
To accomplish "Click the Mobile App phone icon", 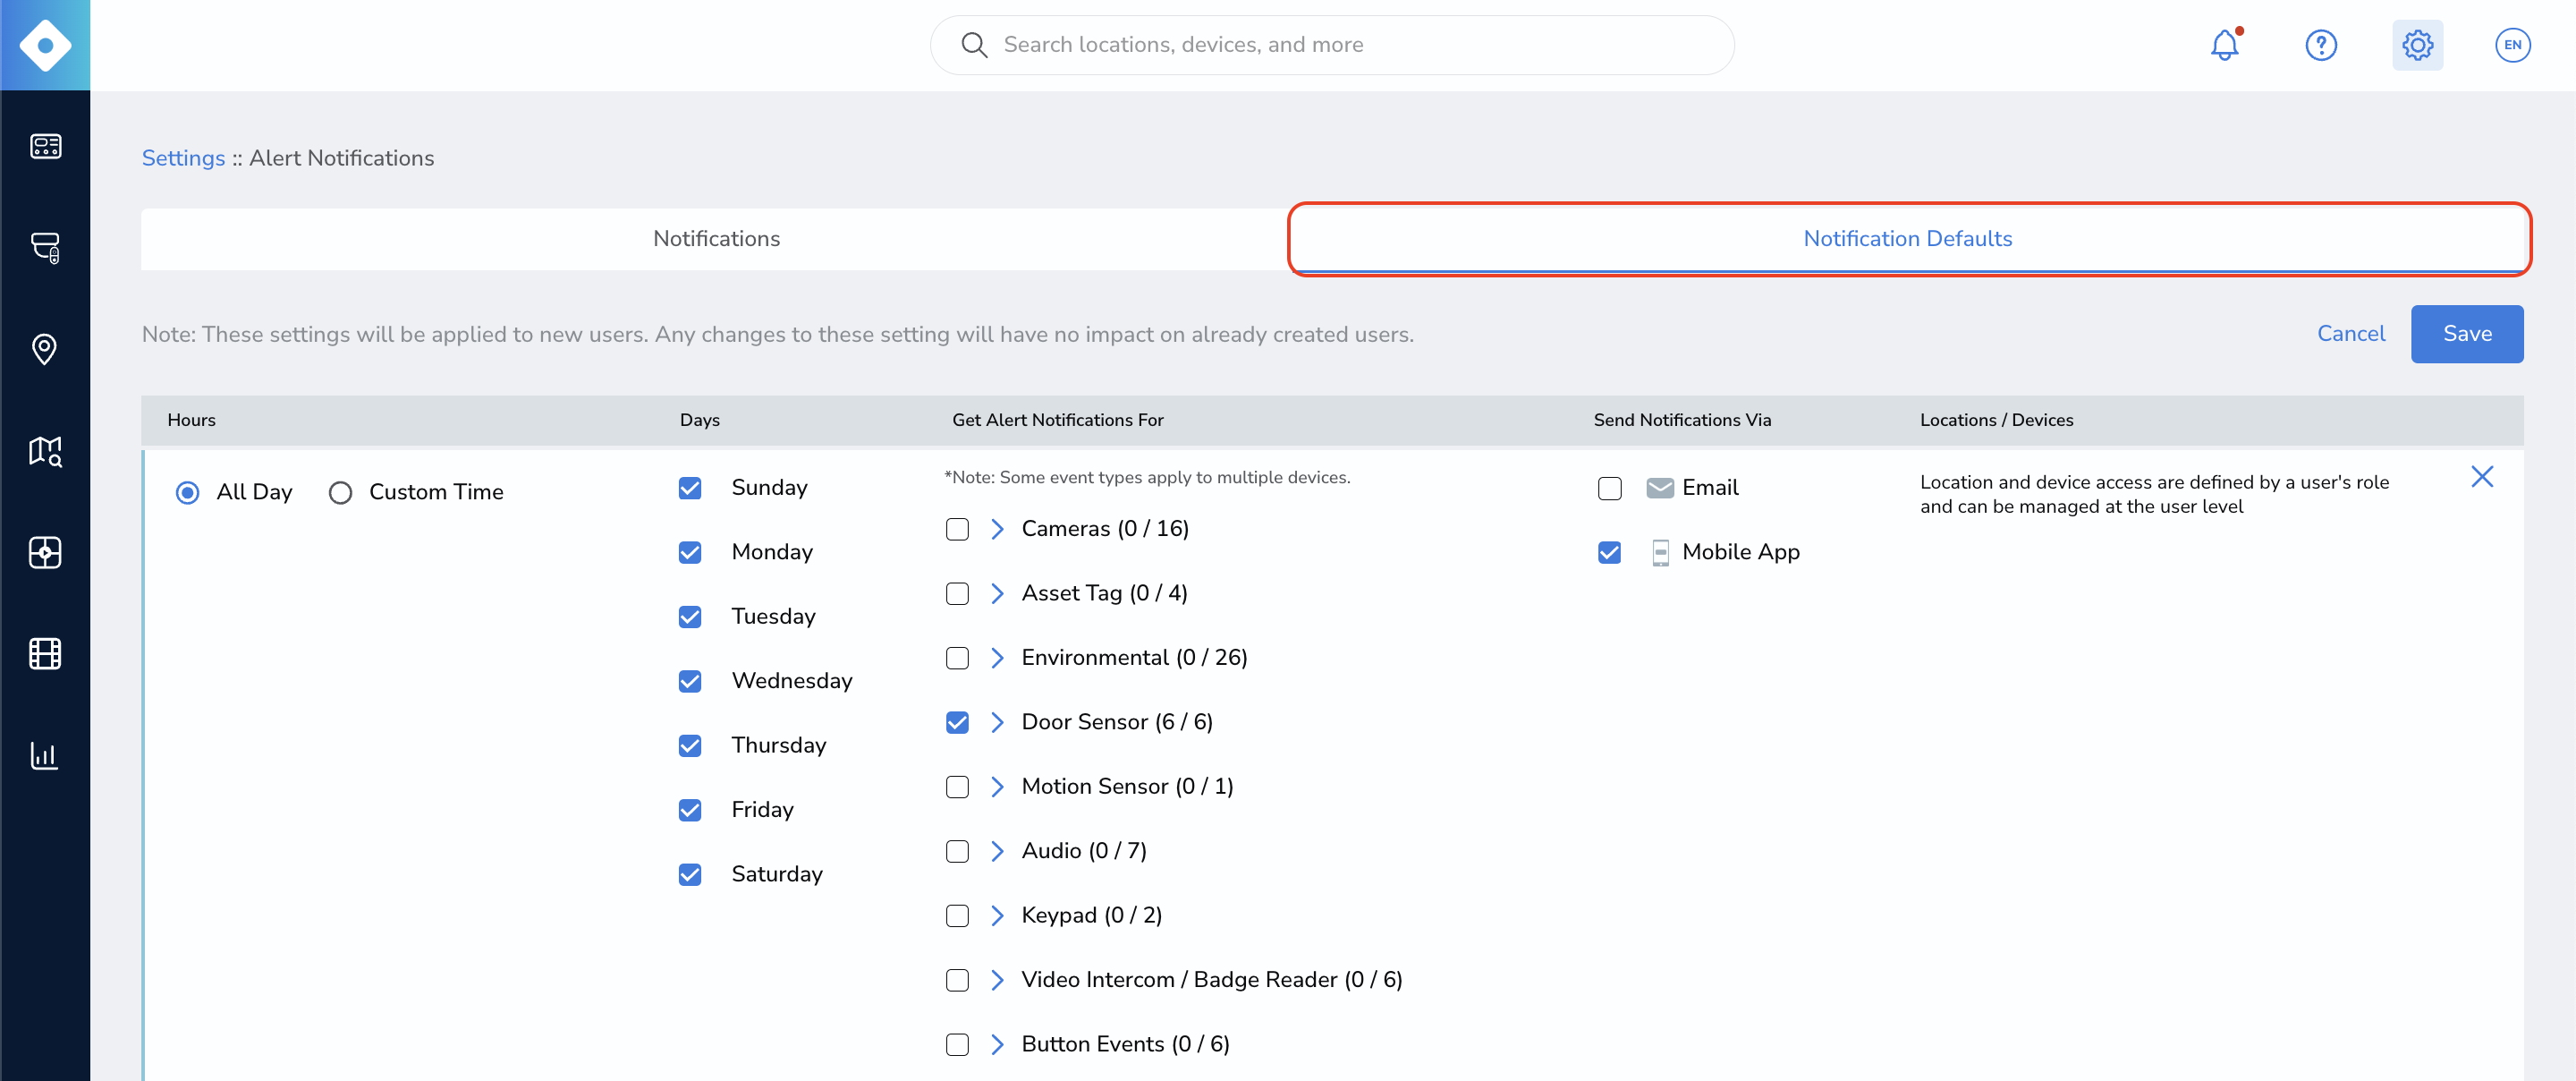I will click(x=1660, y=552).
